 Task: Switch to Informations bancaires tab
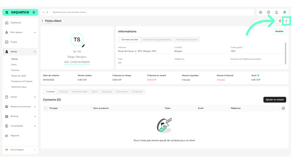point(187,40)
